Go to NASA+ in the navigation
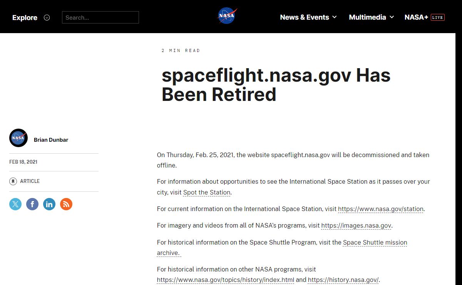The image size is (462, 285). click(x=416, y=17)
